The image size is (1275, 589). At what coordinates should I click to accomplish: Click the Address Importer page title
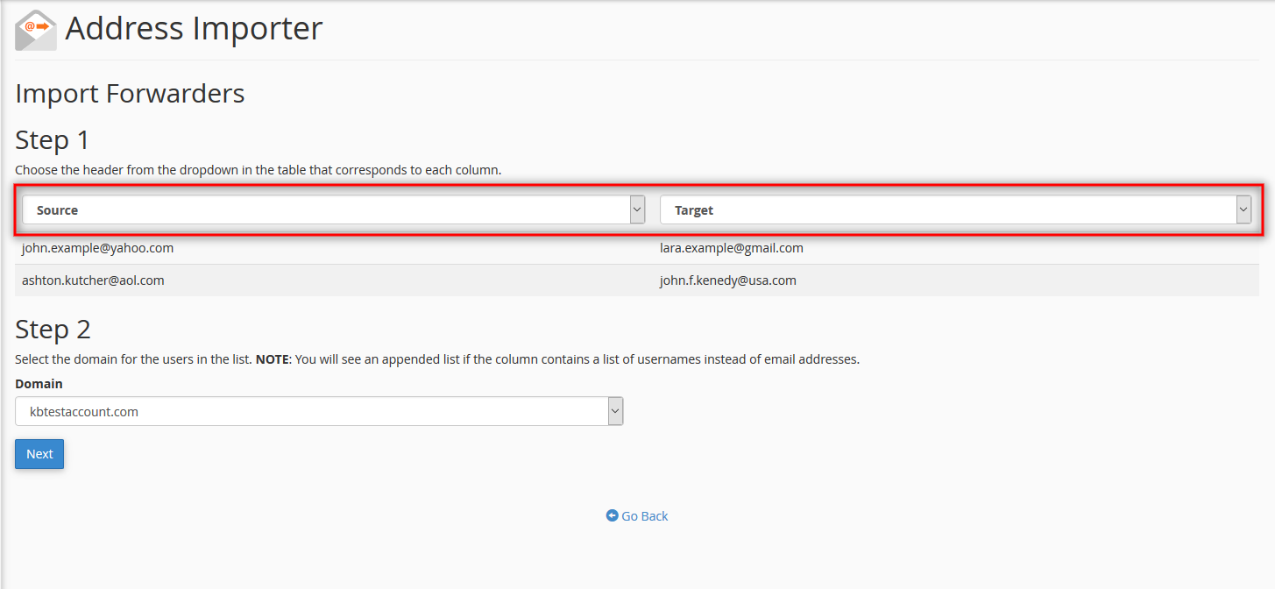point(194,28)
